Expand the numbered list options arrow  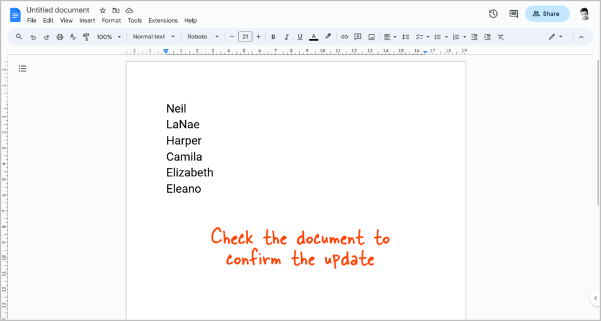(464, 37)
